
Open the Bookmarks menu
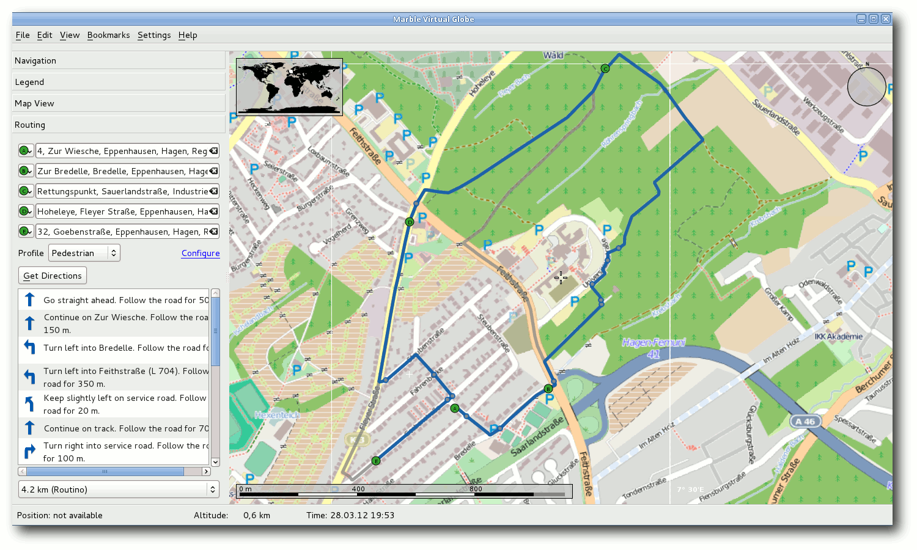tap(109, 35)
